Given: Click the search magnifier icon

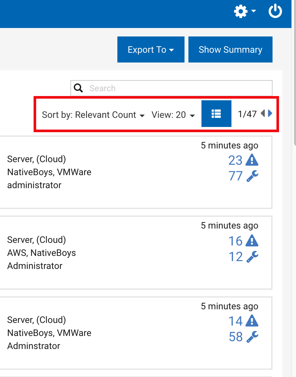Looking at the screenshot, I should [78, 88].
